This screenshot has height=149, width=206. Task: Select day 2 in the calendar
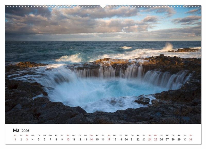coord(21,139)
